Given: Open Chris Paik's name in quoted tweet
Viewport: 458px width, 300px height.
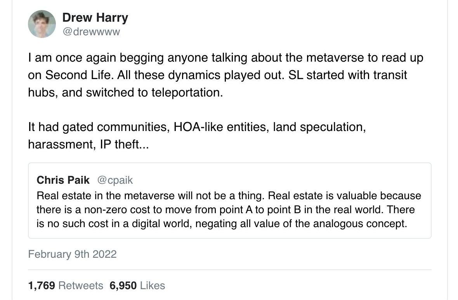Looking at the screenshot, I should coord(63,180).
